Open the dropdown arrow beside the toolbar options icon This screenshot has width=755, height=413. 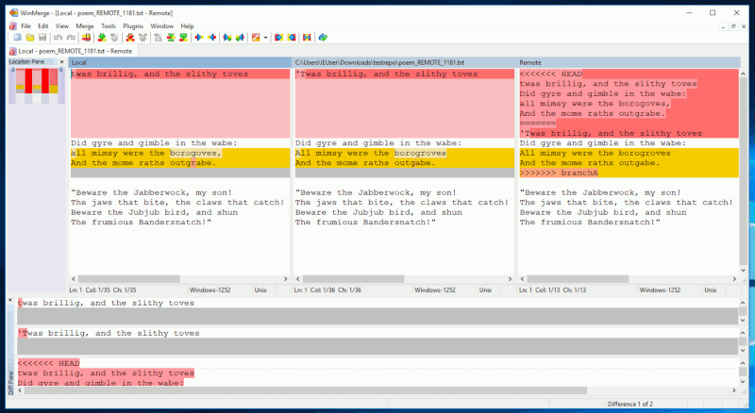click(x=266, y=38)
